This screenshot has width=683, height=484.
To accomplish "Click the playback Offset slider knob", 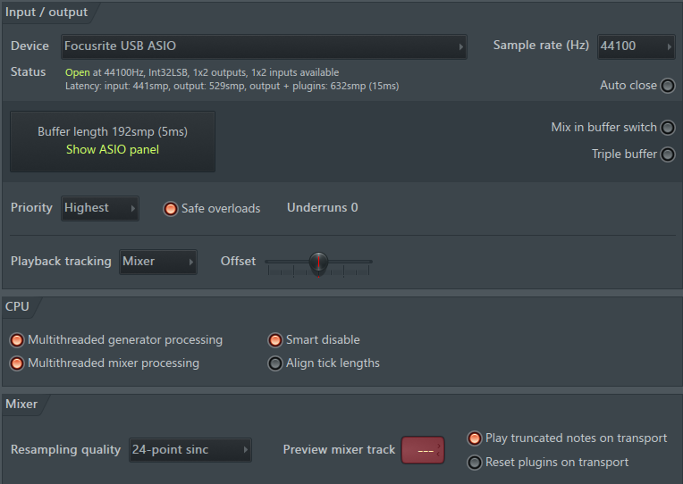I will point(318,263).
